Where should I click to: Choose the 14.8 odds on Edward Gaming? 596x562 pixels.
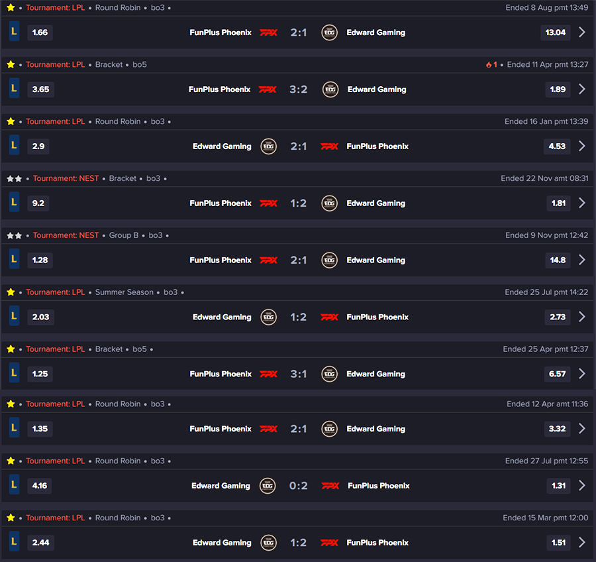[558, 260]
